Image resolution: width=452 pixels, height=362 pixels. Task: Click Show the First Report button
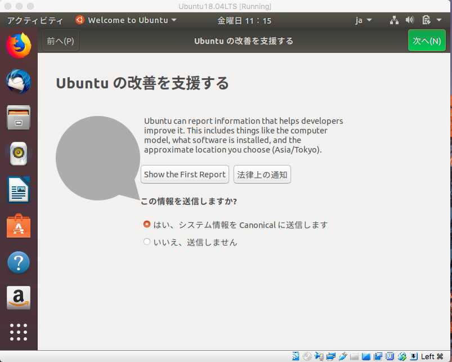(185, 175)
